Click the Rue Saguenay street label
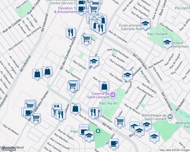This screenshot has height=152, width=190. click(x=73, y=75)
